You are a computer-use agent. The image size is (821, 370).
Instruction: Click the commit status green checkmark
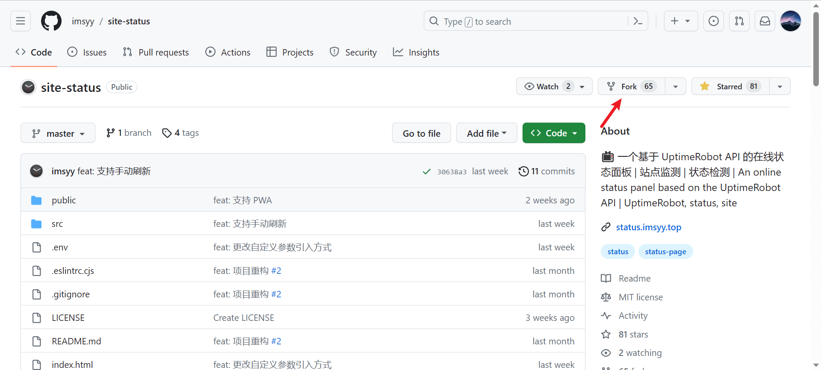coord(426,172)
